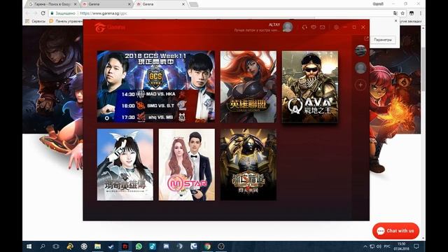448x252 pixels.
Task: Click the 16:00 match row in the banner
Action: click(x=154, y=106)
